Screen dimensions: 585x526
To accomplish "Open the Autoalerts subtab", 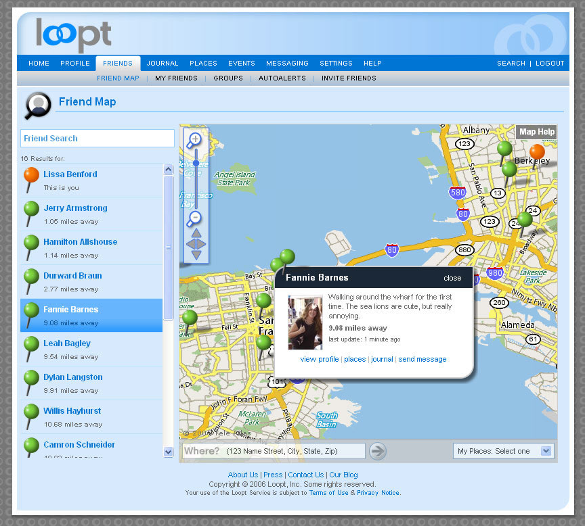I will click(x=282, y=78).
